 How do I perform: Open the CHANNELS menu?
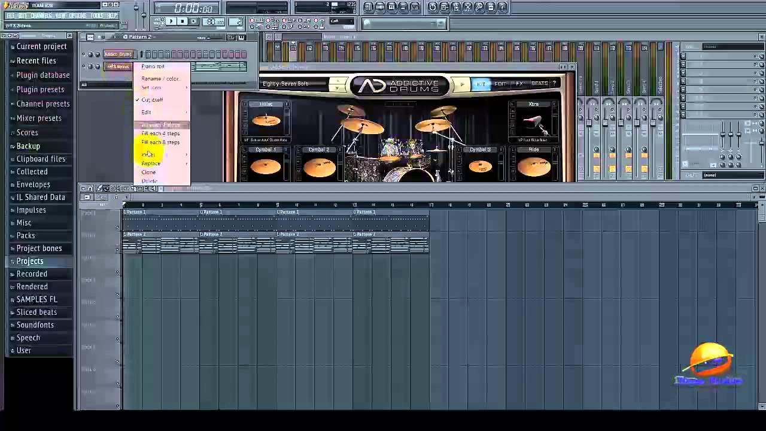pos(41,16)
